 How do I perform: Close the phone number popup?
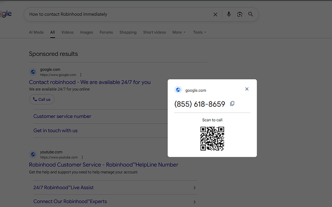tap(247, 89)
